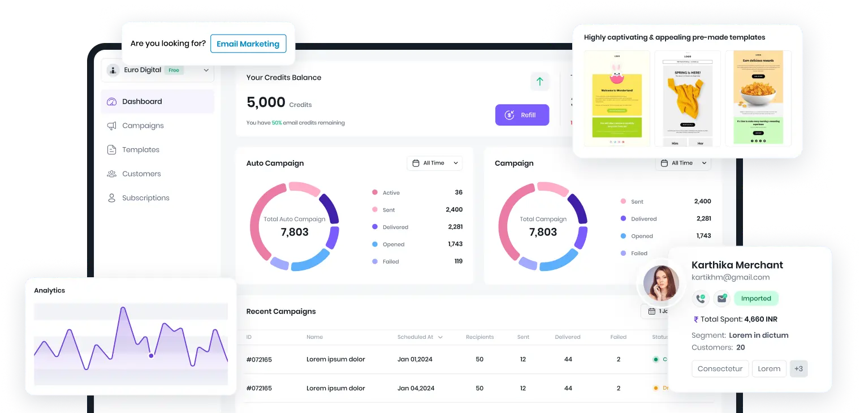The image size is (860, 413).
Task: Click the green up-arrow credits icon
Action: click(x=539, y=81)
